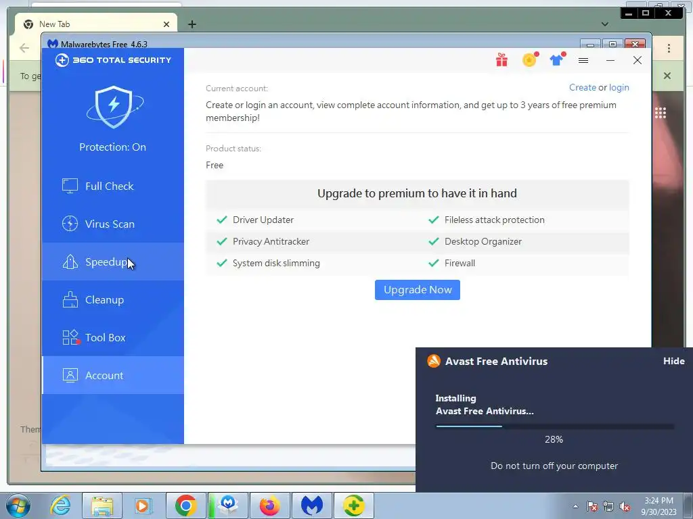Dismiss the Chrome info bar
693x519 pixels.
pos(667,76)
